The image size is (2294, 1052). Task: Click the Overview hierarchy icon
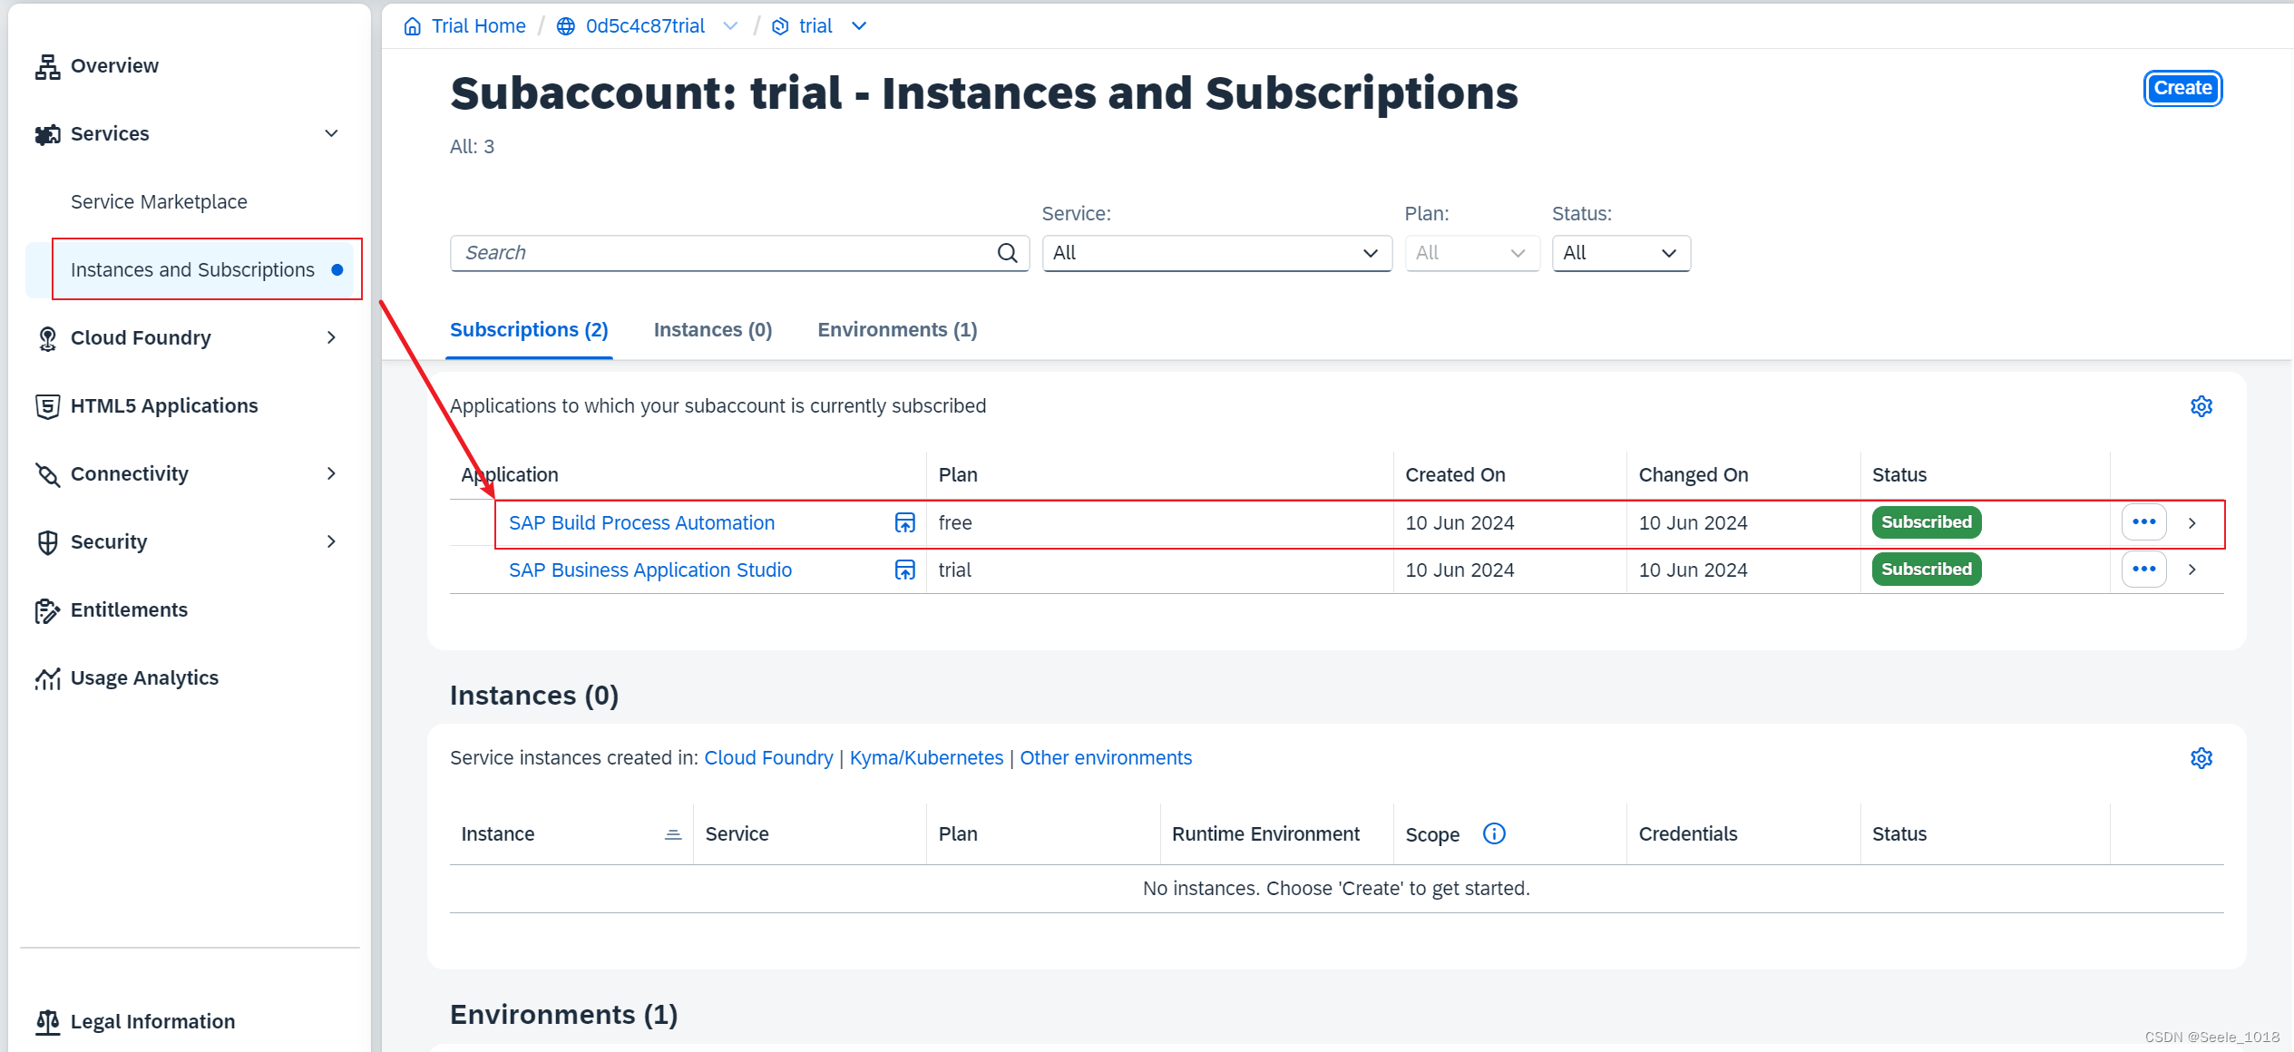point(47,66)
